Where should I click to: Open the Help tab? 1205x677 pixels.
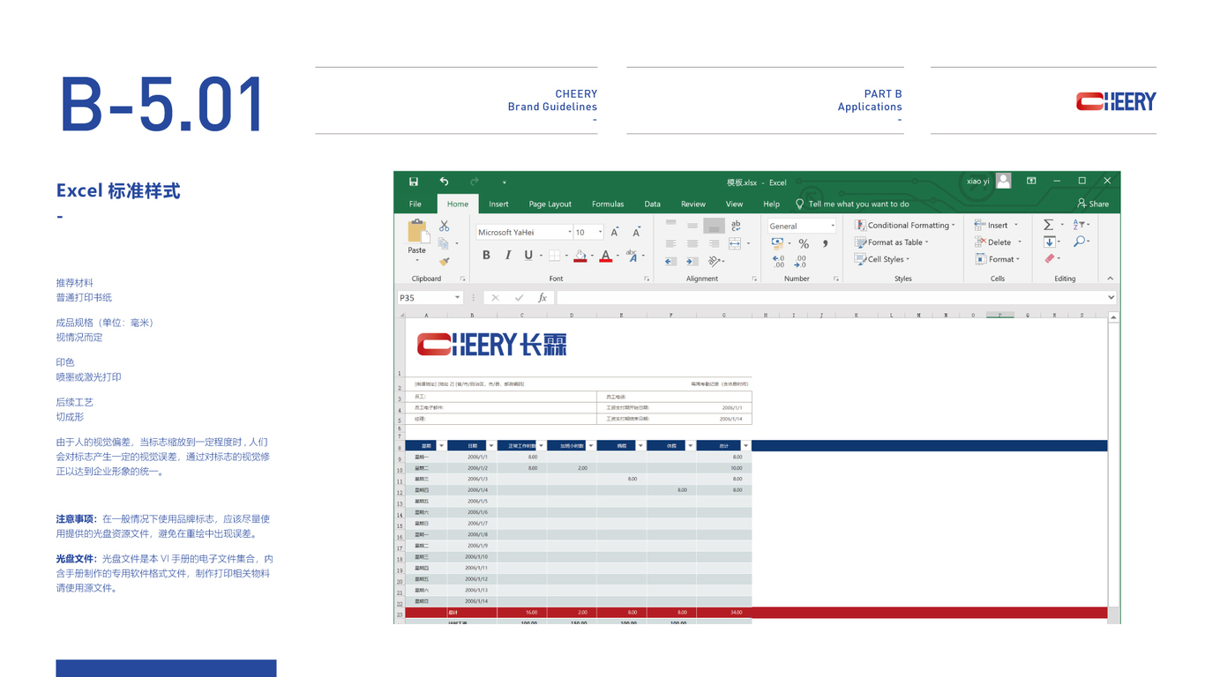(772, 204)
